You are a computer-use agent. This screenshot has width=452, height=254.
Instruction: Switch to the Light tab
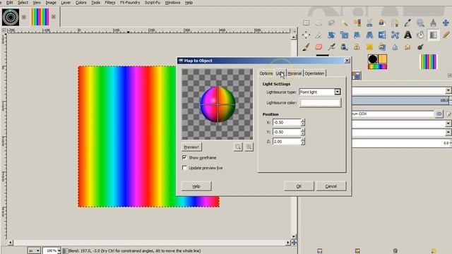[x=280, y=73]
